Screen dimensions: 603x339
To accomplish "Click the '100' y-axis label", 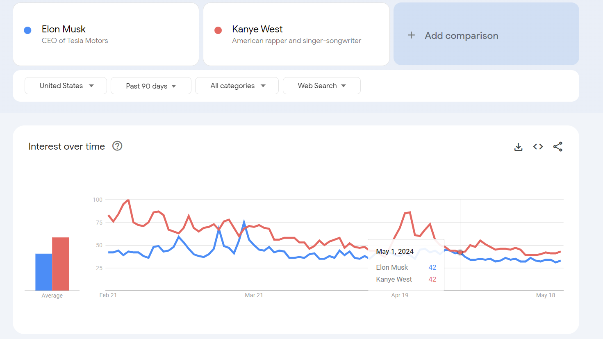I will [98, 200].
